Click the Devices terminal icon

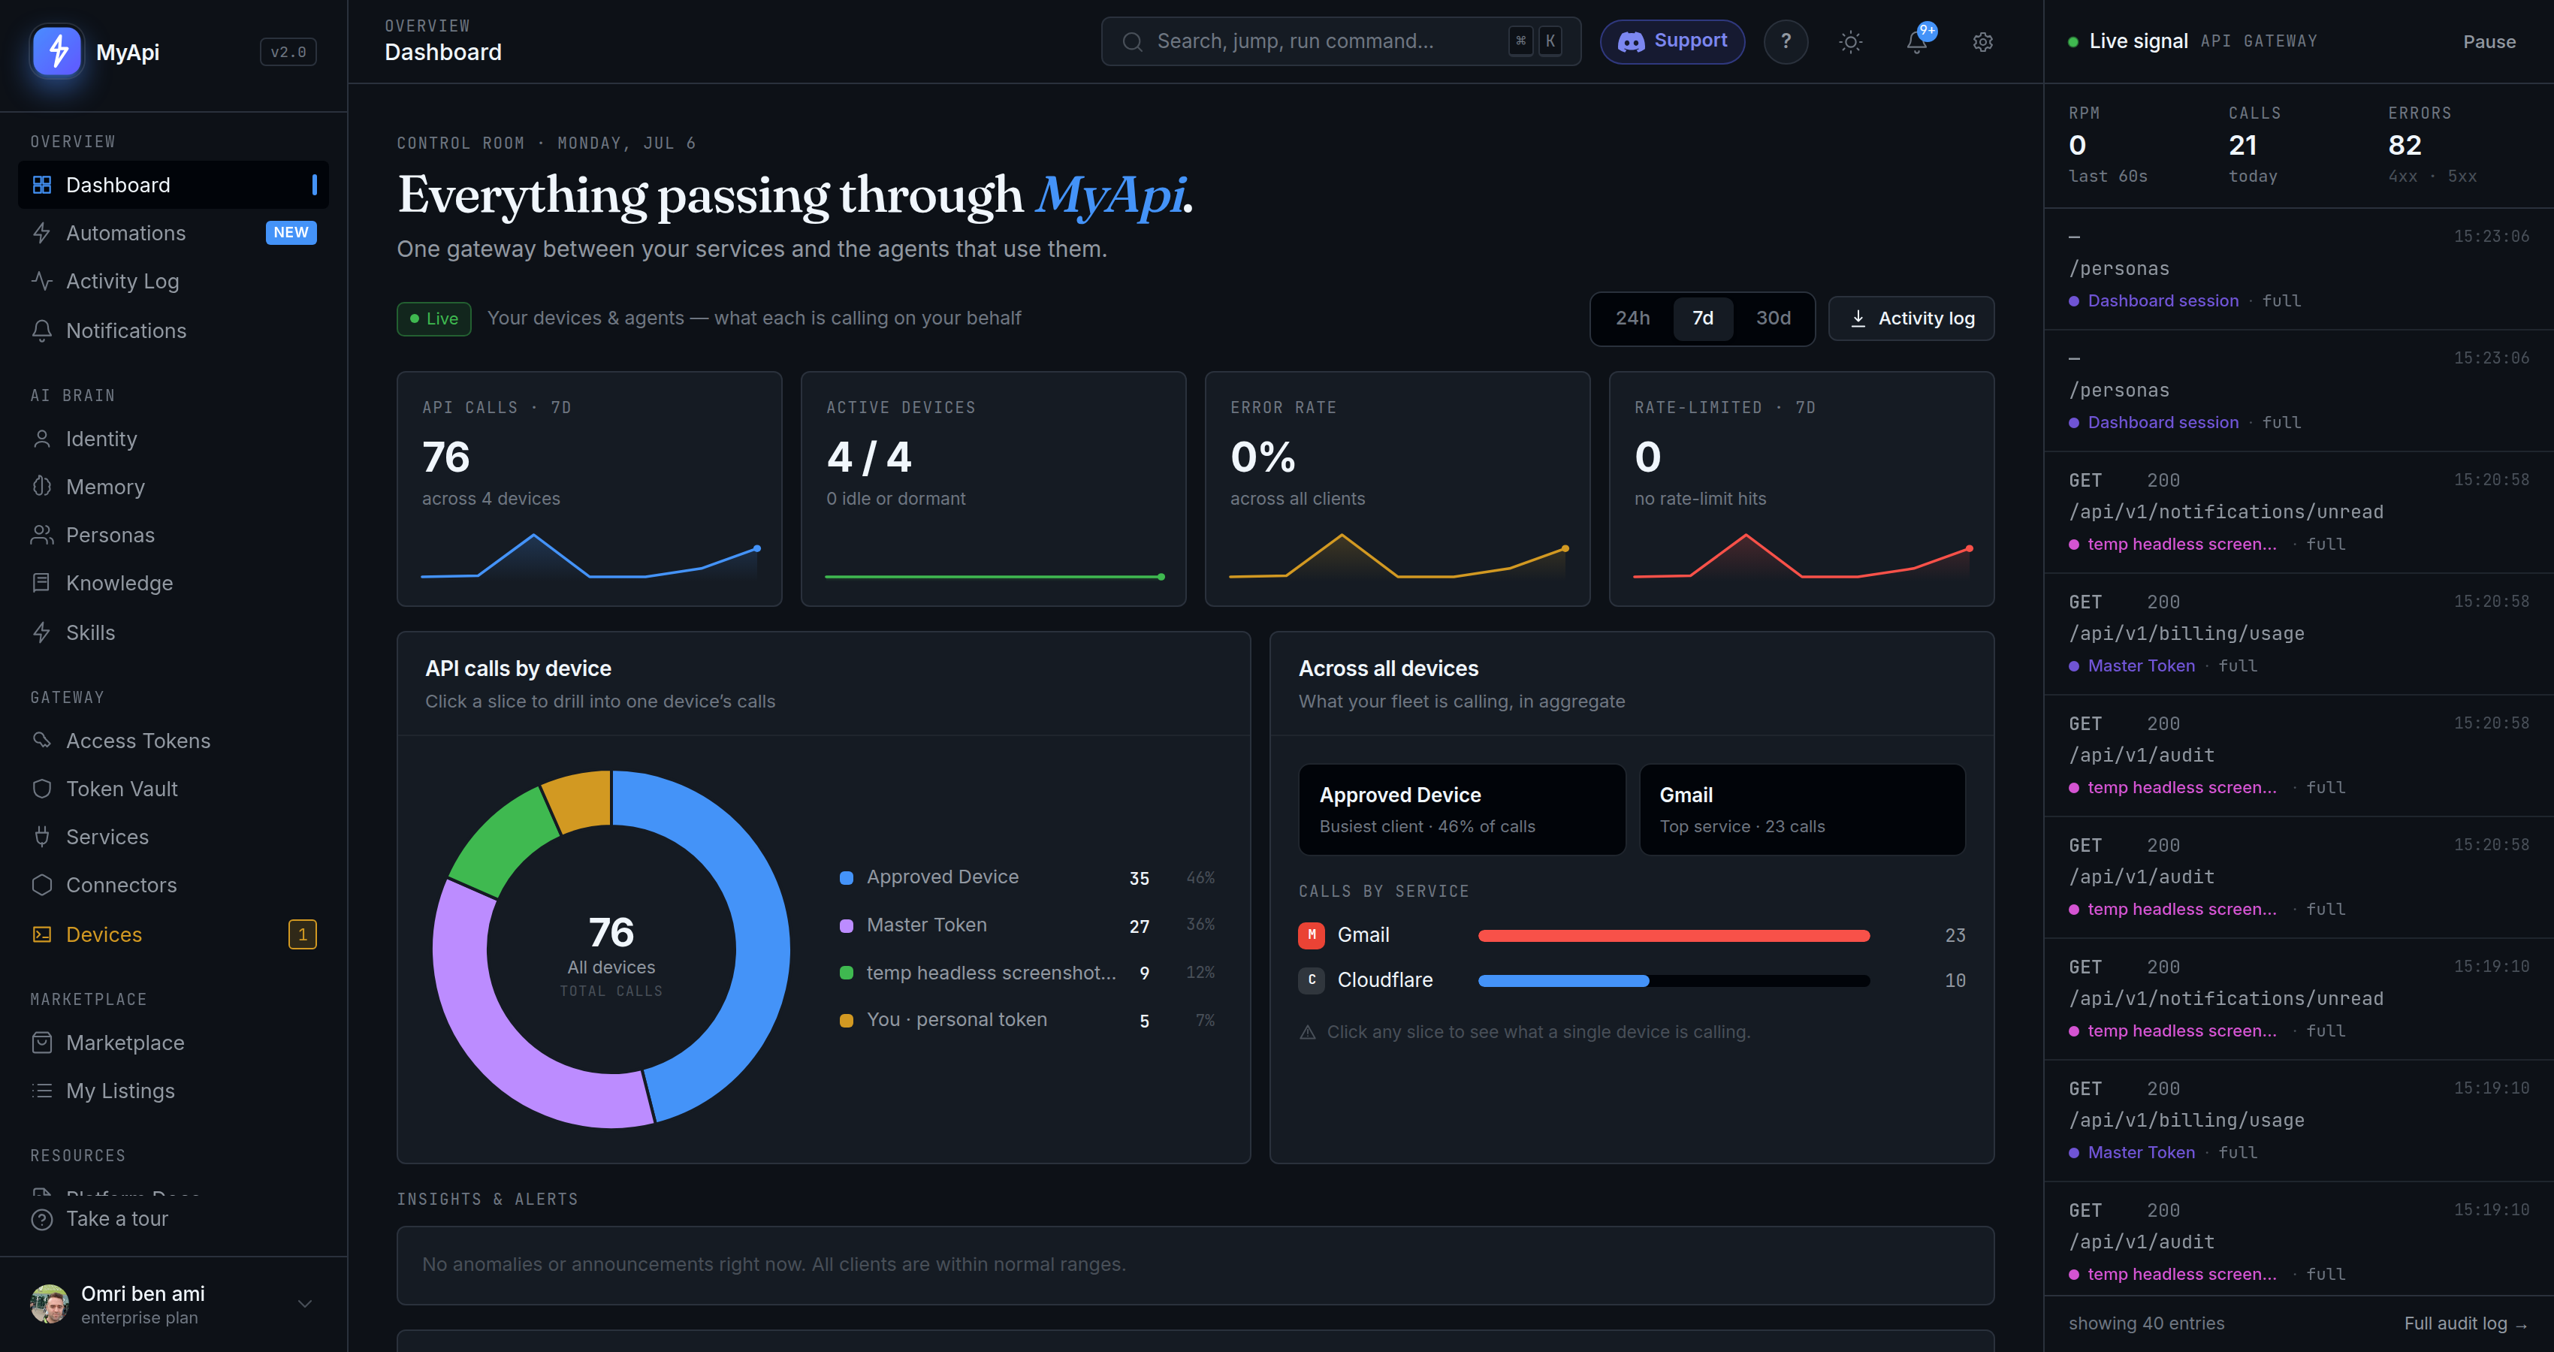[41, 934]
